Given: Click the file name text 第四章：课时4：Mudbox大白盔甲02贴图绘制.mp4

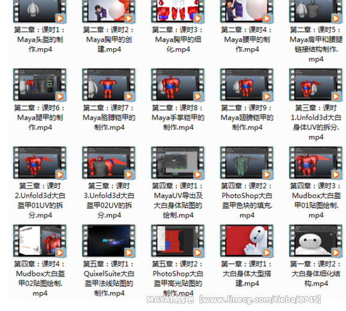Looking at the screenshot, I should pyautogui.click(x=40, y=279).
